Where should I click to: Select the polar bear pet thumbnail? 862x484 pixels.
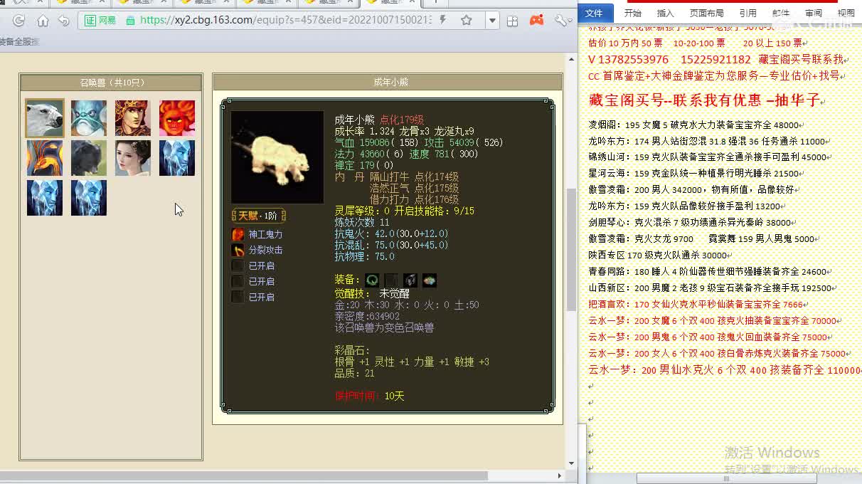pyautogui.click(x=45, y=118)
